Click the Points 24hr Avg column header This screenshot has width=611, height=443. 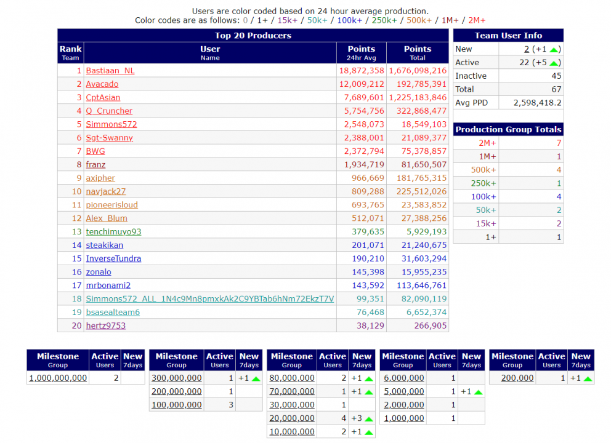pyautogui.click(x=361, y=52)
